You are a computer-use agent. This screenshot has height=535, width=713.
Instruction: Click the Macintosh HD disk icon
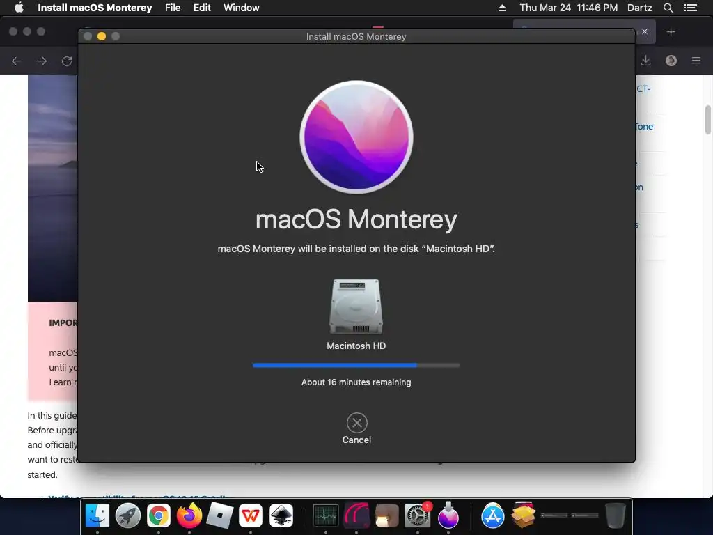tap(356, 307)
